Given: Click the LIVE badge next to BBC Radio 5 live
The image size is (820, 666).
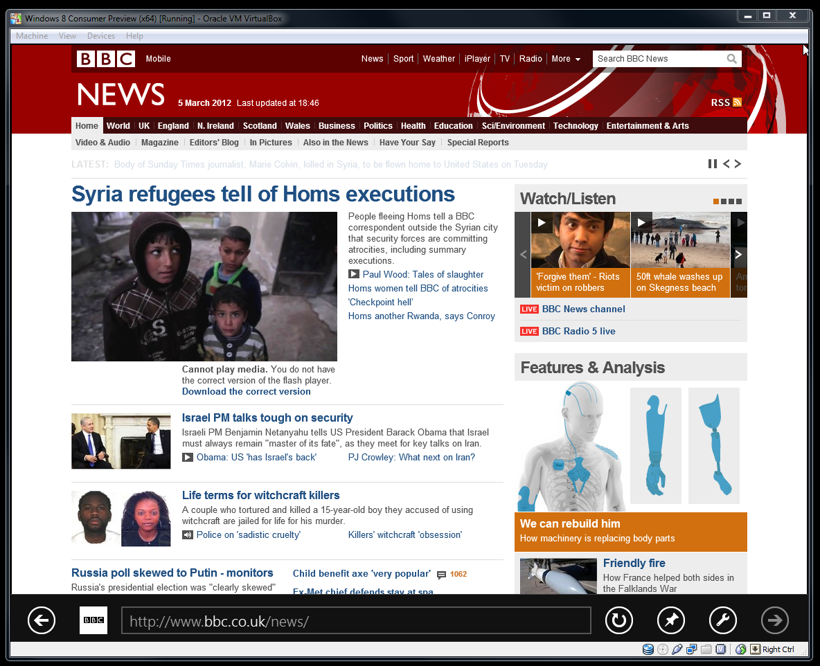Looking at the screenshot, I should [529, 331].
